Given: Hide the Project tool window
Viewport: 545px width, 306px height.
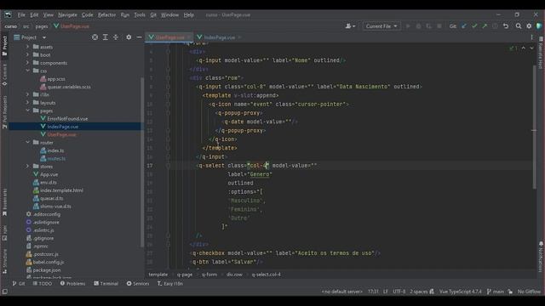Looking at the screenshot, I should 139,37.
